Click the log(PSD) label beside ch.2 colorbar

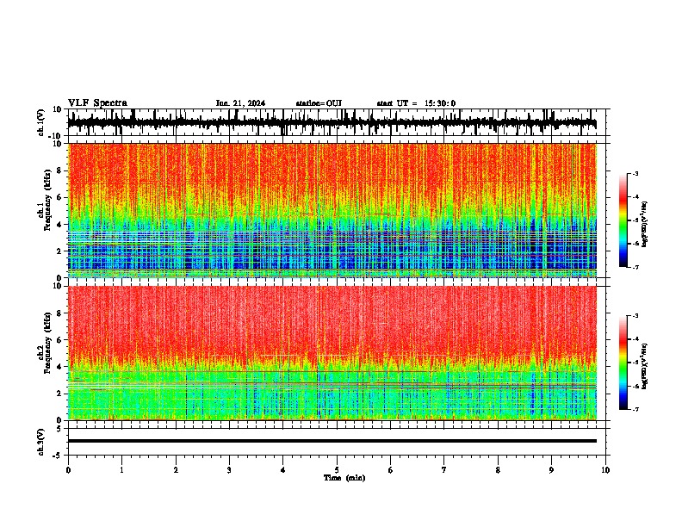tap(645, 366)
